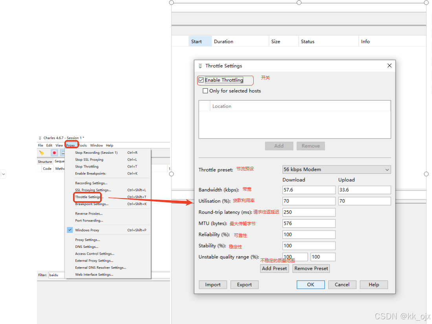The height and width of the screenshot is (324, 432).
Task: Select Stop Recording (Session 1)
Action: pos(108,153)
